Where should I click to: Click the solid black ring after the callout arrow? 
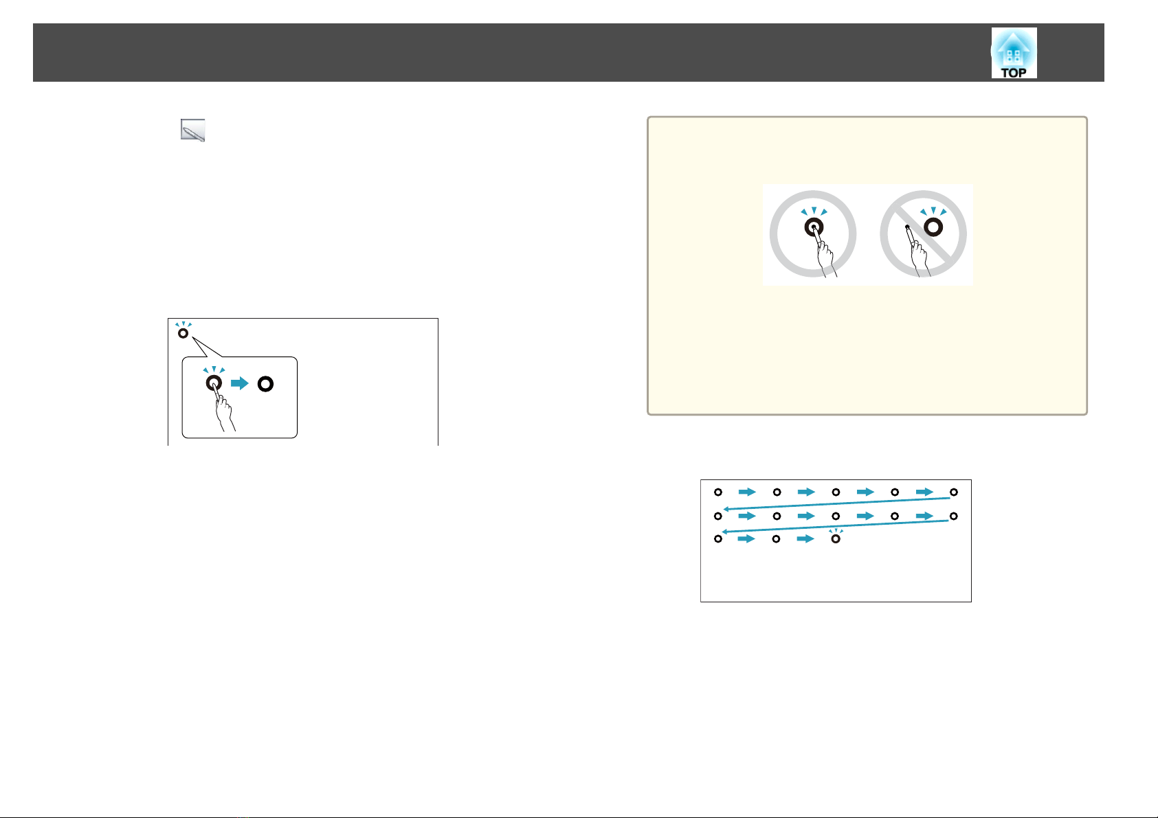point(265,384)
